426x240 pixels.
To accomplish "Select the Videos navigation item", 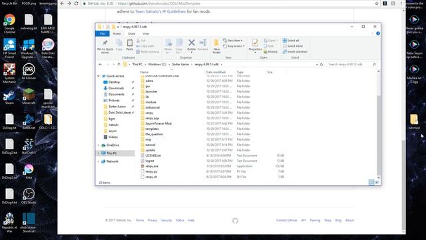I will [x=113, y=137].
